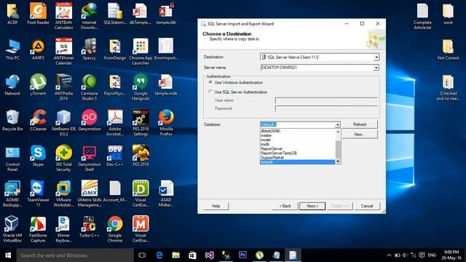Select CCleaner desktop shortcut
466x262 pixels.
(38, 120)
